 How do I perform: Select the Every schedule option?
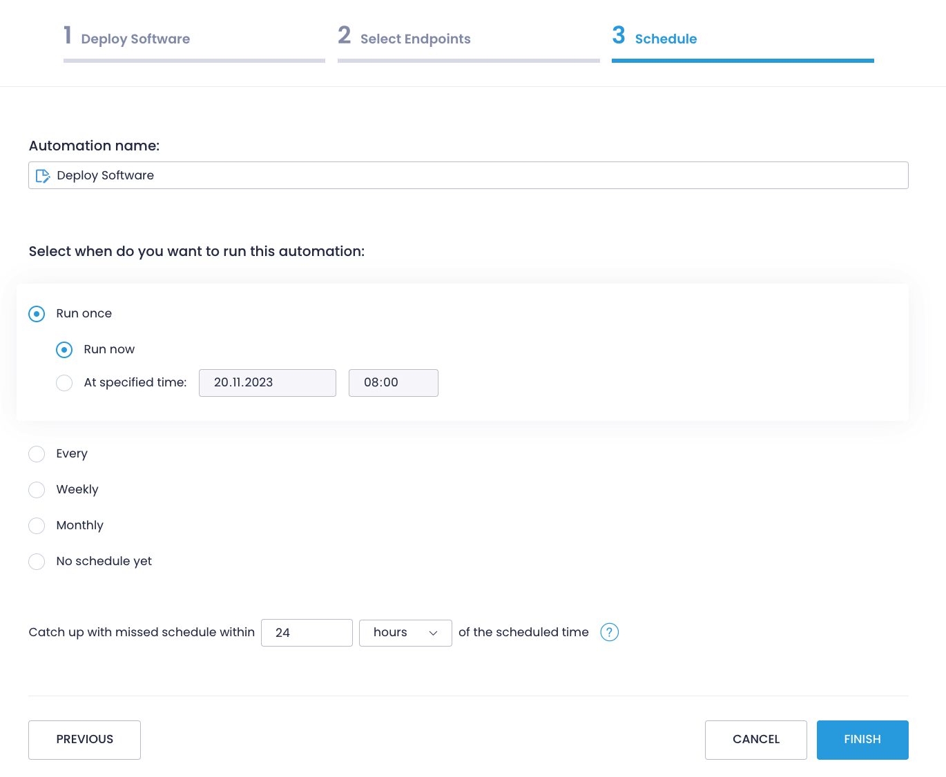tap(37, 454)
